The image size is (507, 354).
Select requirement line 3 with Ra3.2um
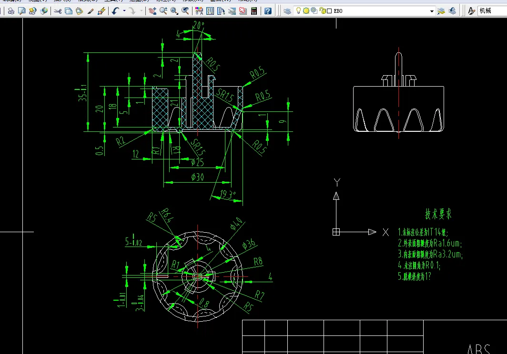430,254
